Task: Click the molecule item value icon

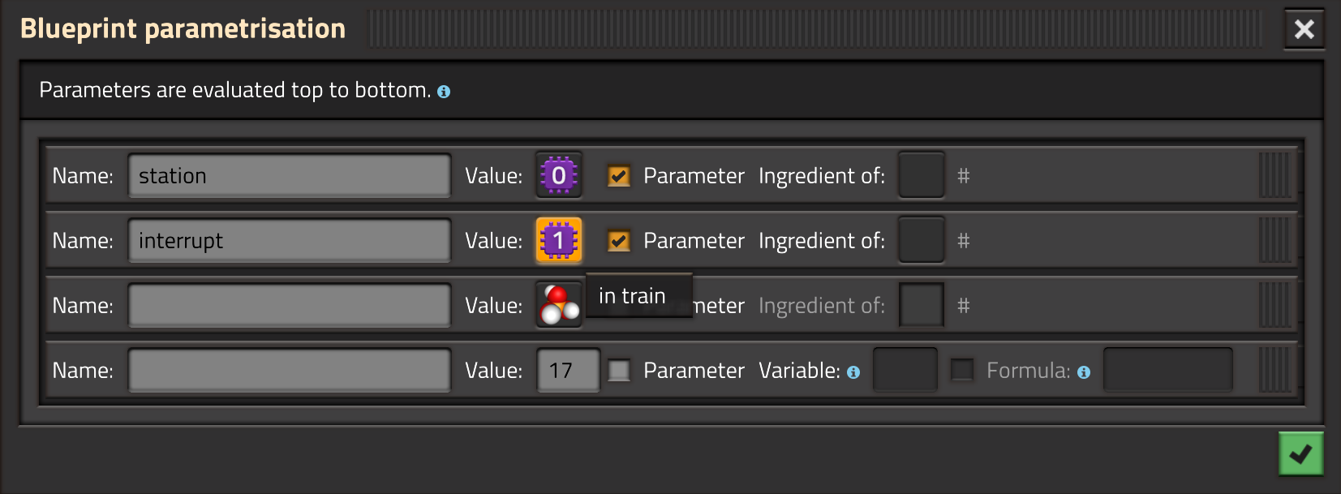Action: pyautogui.click(x=559, y=305)
